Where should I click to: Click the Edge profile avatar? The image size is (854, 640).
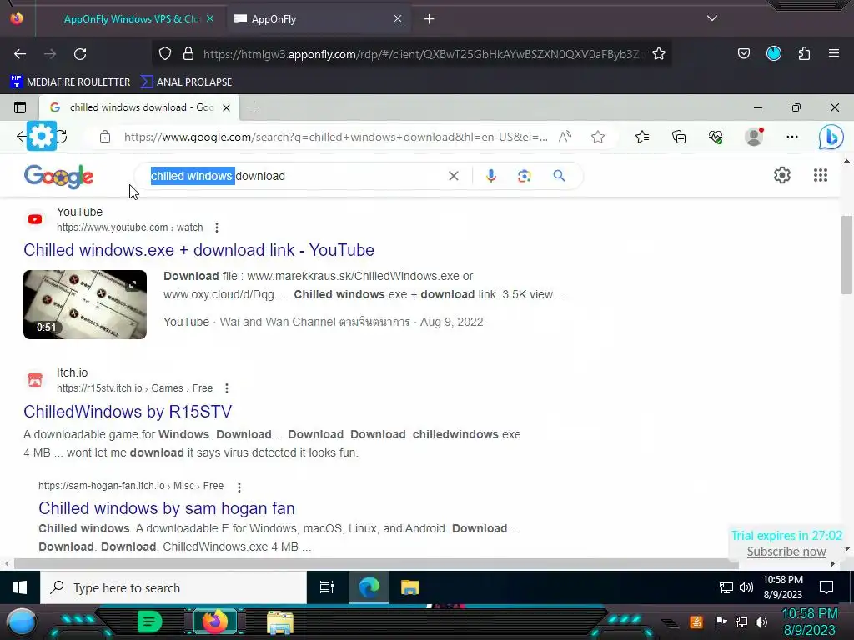pyautogui.click(x=754, y=137)
